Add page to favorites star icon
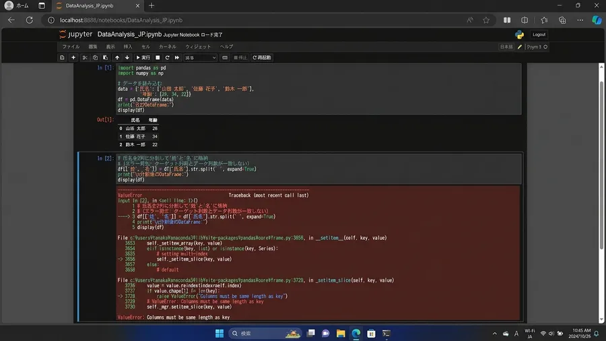606x341 pixels. (x=486, y=20)
